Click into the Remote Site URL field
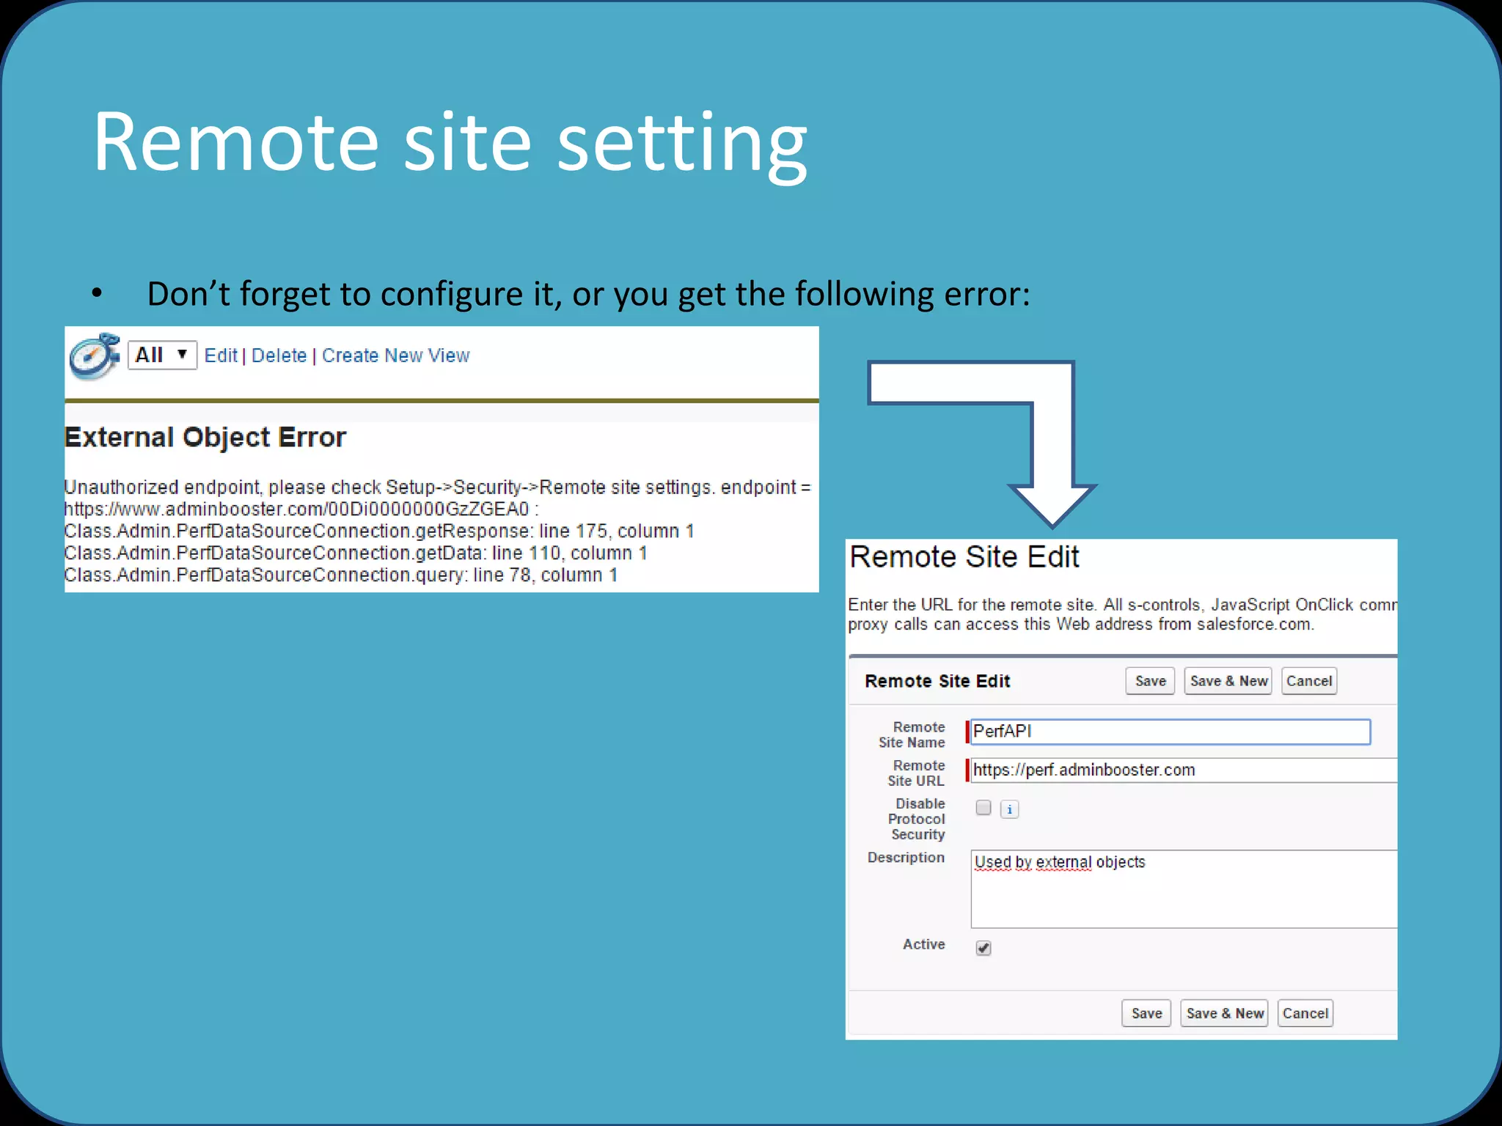This screenshot has height=1126, width=1502. coord(1184,770)
